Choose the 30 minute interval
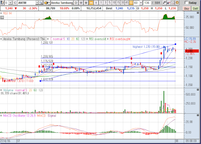The height and width of the screenshot is (144, 201). pos(123,3)
